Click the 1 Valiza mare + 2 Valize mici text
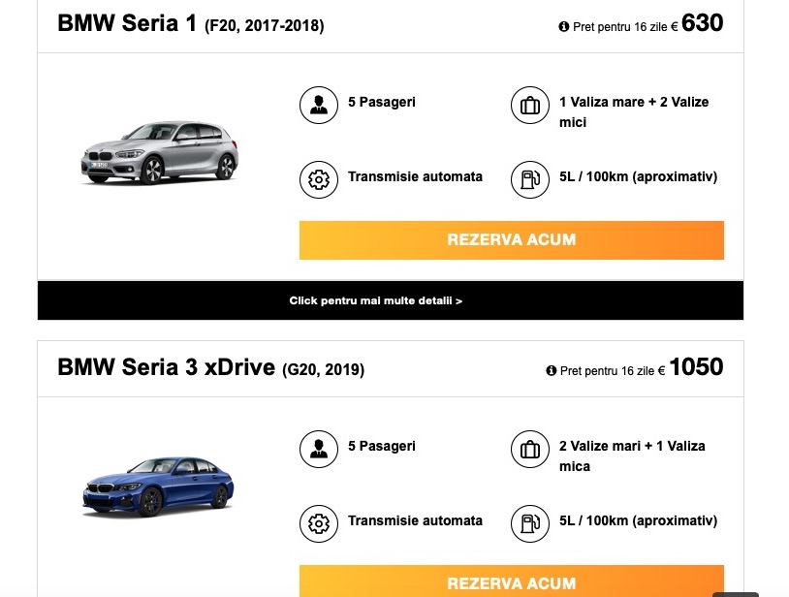The width and height of the screenshot is (789, 597). (x=633, y=112)
